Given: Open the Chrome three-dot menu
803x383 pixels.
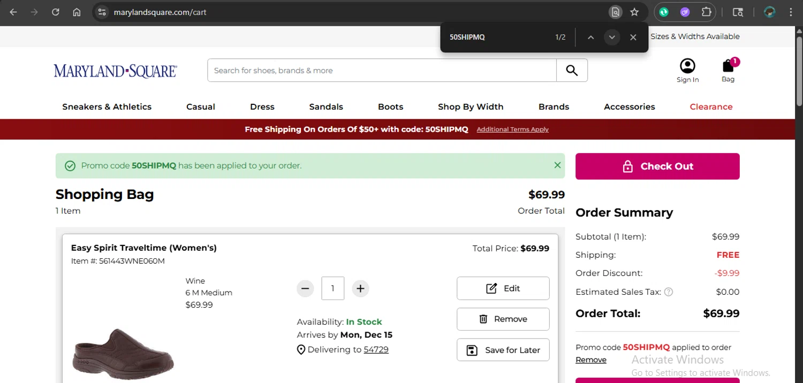Looking at the screenshot, I should tap(791, 12).
